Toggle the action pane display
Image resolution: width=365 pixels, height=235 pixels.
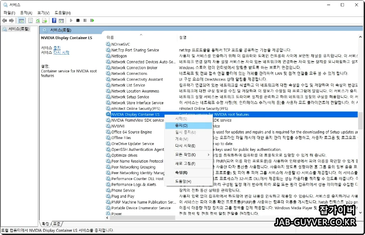pos(61,20)
